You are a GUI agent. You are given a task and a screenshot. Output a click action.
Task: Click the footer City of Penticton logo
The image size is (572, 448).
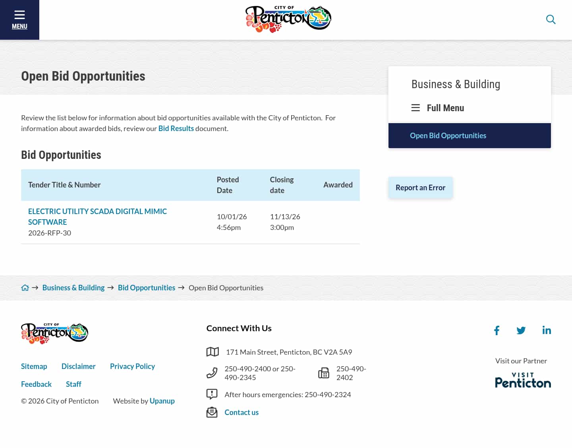coord(54,333)
